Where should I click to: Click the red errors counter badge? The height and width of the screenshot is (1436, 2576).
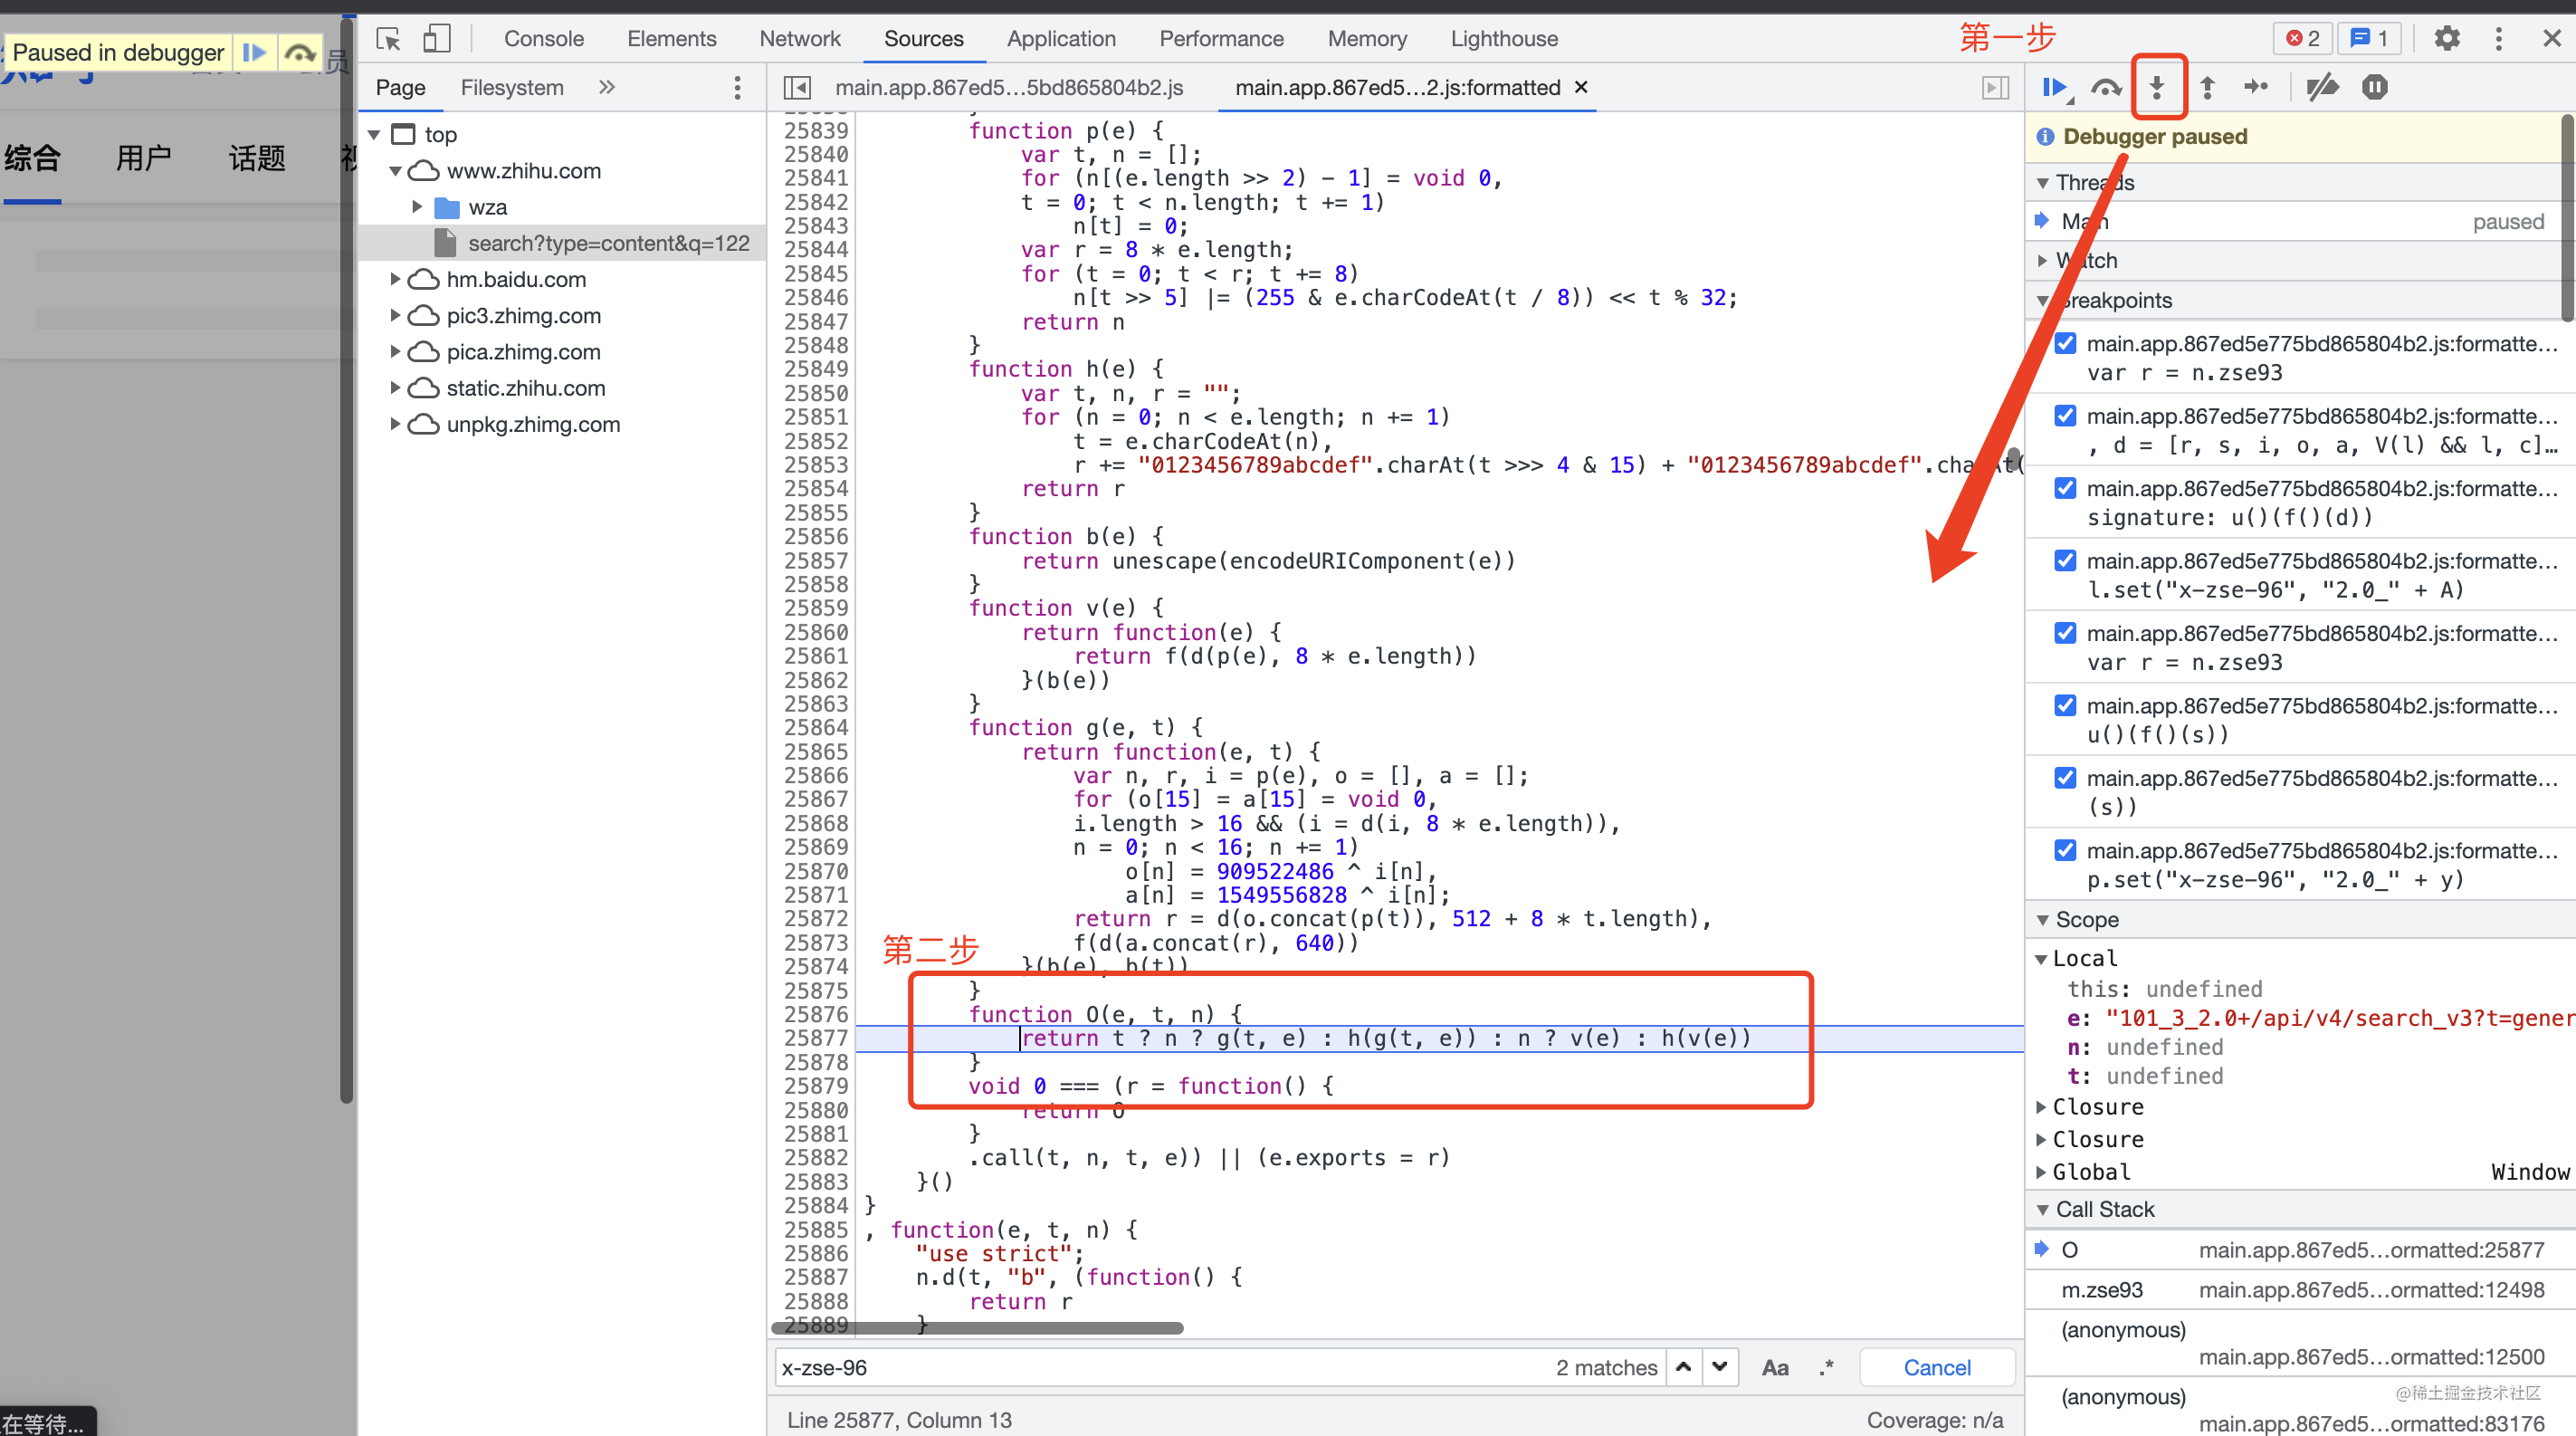tap(2302, 39)
